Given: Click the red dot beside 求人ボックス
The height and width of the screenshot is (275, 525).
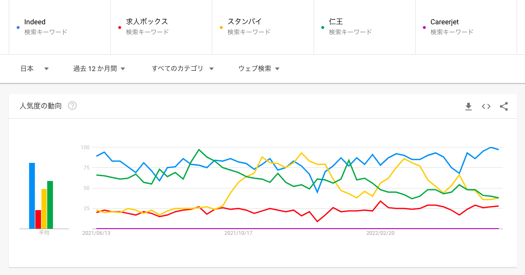Looking at the screenshot, I should (119, 27).
